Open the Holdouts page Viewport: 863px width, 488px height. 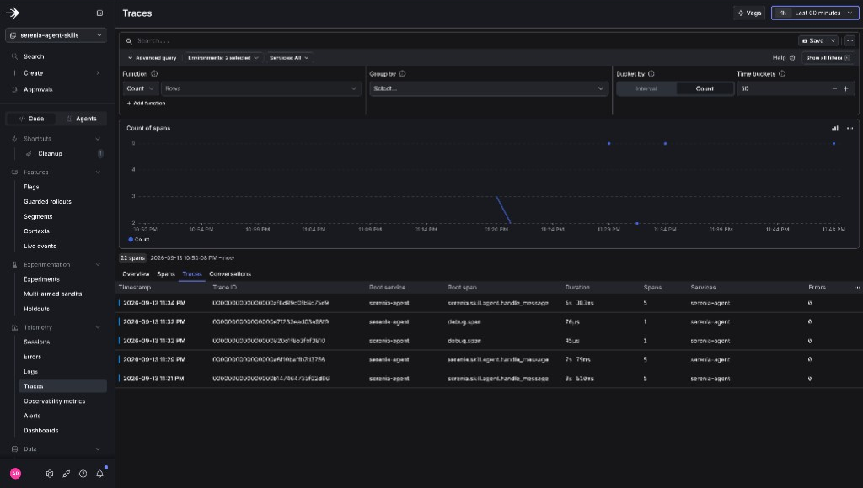point(36,309)
